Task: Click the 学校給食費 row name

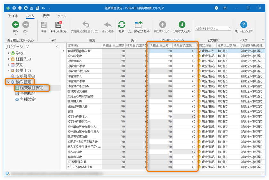Action: pyautogui.click(x=75, y=56)
